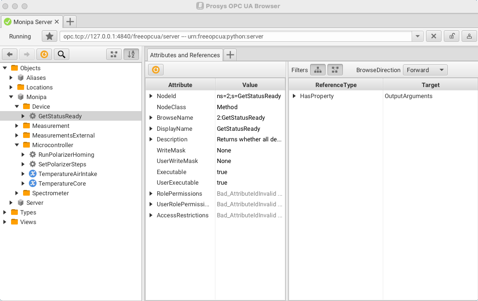
Task: Toggle the non-hierarchical references filter
Action: click(x=335, y=70)
